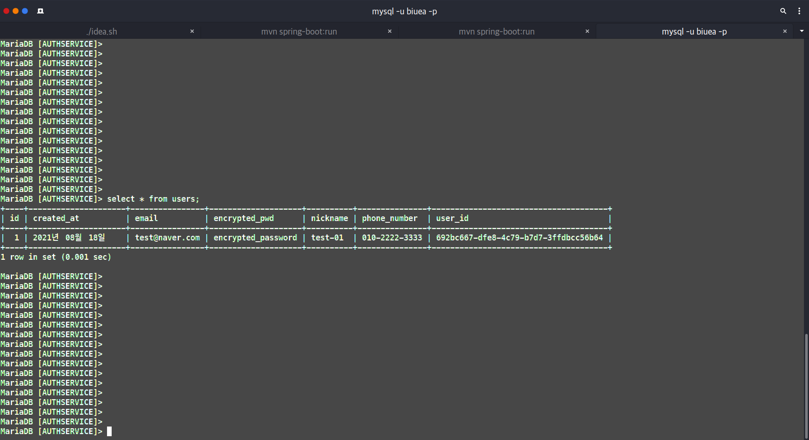This screenshot has height=440, width=809.
Task: Switch to the ./idea.sh tab
Action: (x=102, y=31)
